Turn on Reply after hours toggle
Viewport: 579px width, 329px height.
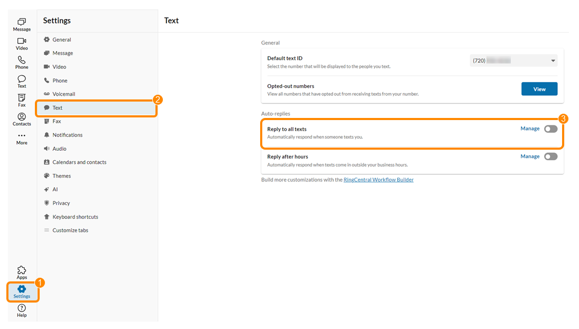(550, 157)
